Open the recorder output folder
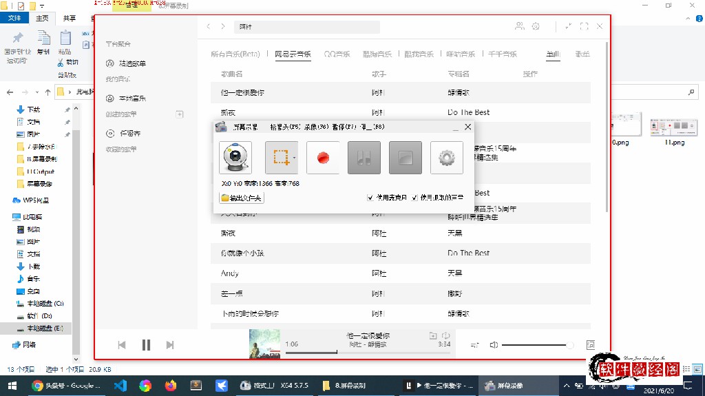 point(242,198)
